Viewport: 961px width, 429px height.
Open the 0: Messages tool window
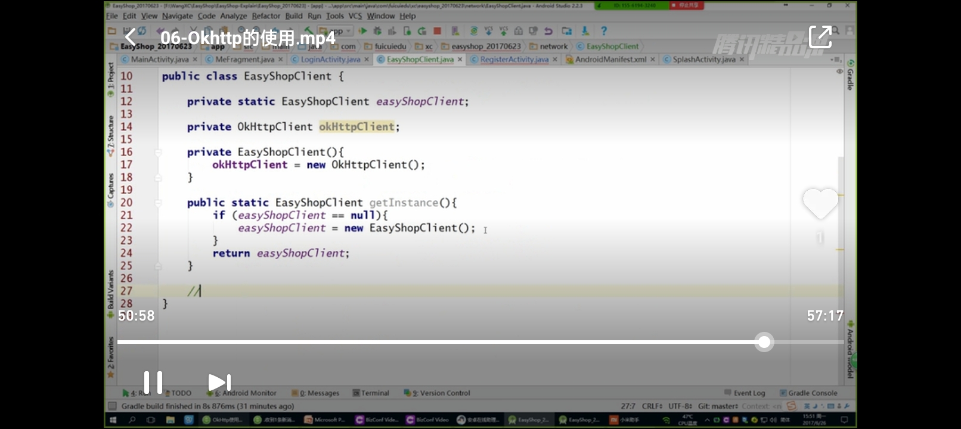[315, 393]
